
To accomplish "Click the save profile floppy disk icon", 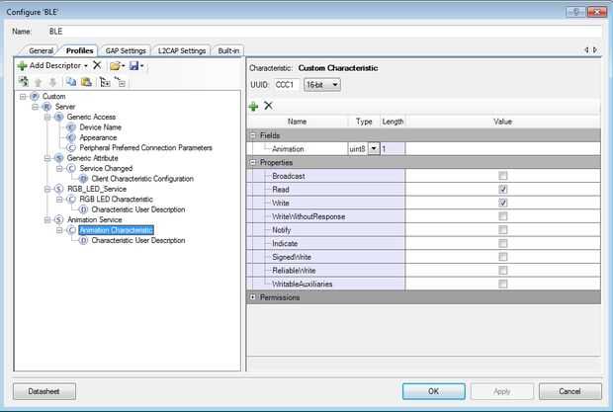I will tap(134, 65).
